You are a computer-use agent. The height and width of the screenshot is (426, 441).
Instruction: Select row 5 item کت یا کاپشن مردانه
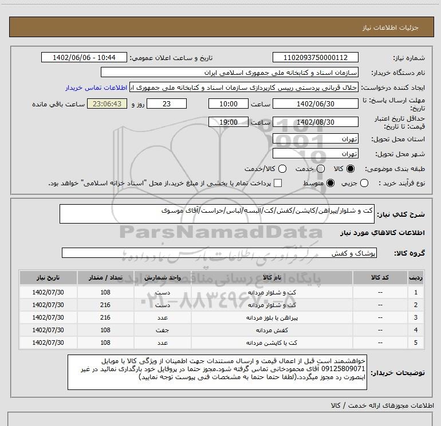click(x=272, y=343)
